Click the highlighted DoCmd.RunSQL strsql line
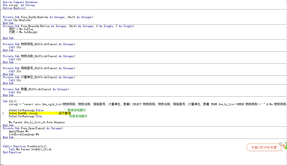This screenshot has width=287, height=165. tap(23, 113)
